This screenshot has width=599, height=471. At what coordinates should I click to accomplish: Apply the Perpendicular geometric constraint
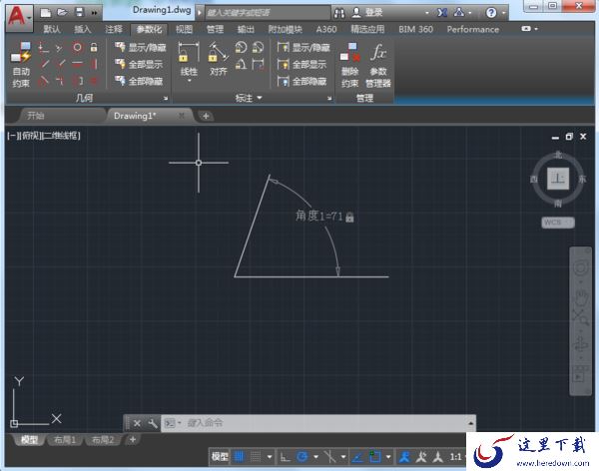61,64
